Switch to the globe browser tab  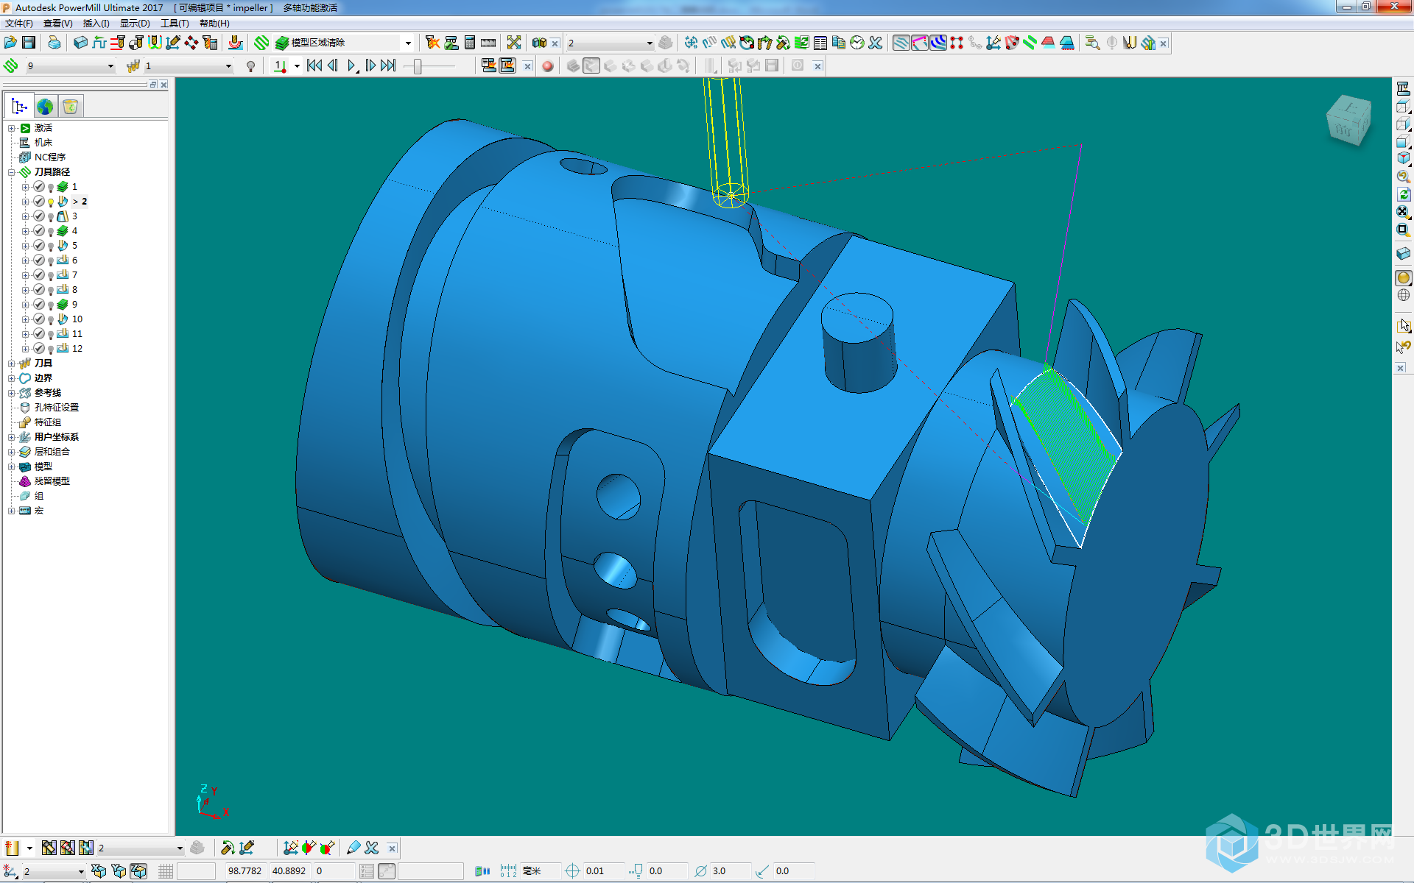(x=45, y=107)
